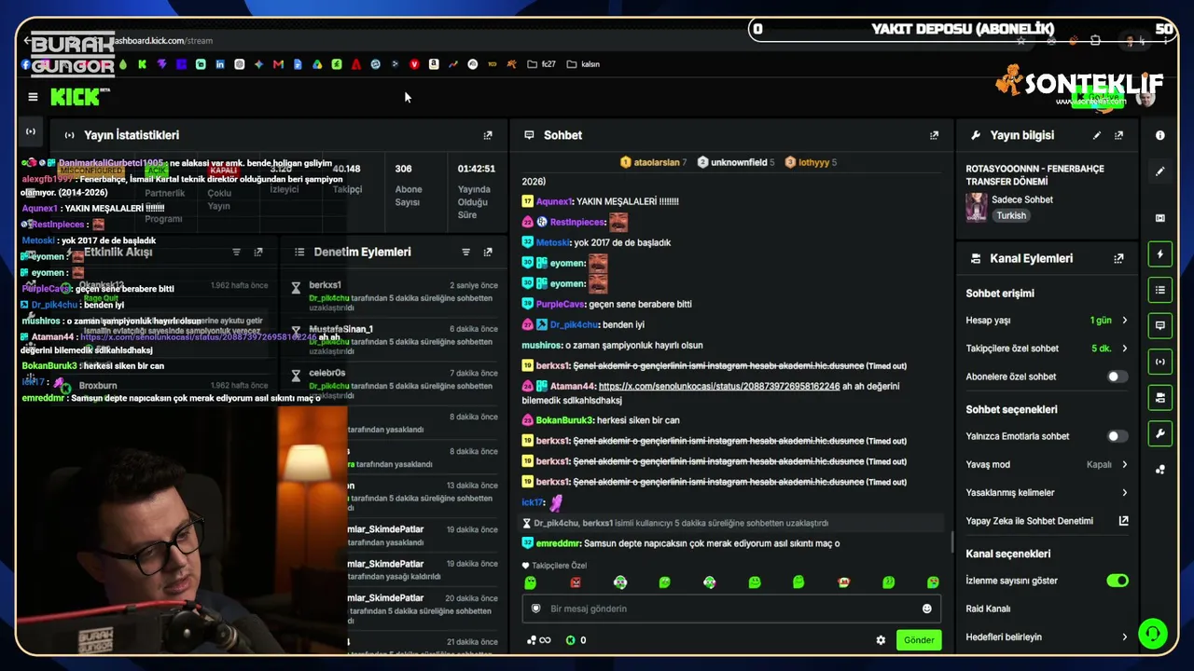Open chat settings gear next to Gönder

[881, 640]
